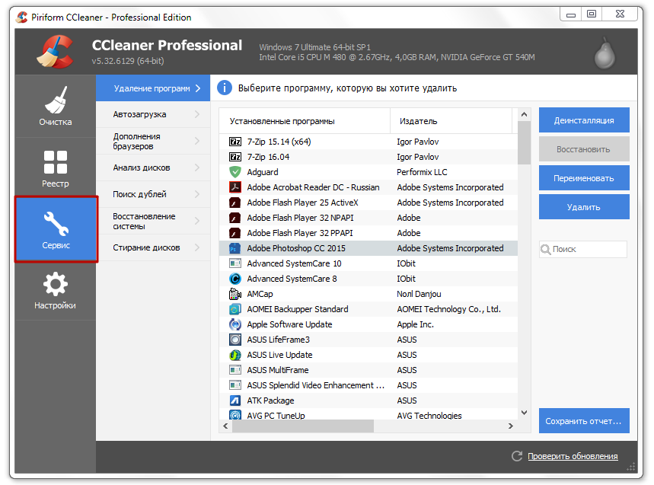The height and width of the screenshot is (485, 654).
Task: Click the Восстановить button
Action: (584, 149)
